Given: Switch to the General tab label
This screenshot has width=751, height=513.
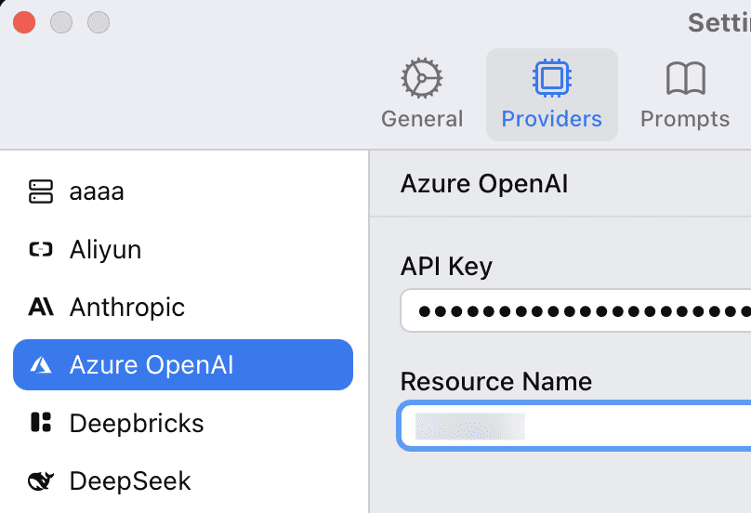Looking at the screenshot, I should (x=422, y=119).
